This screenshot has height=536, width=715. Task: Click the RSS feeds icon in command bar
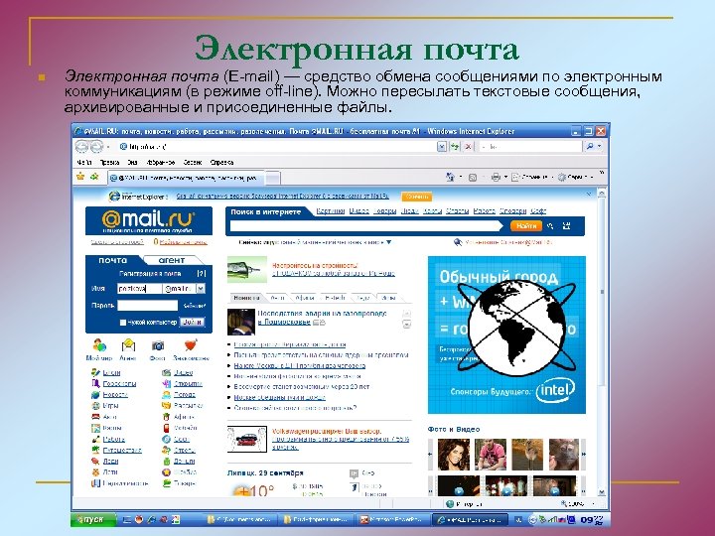473,178
